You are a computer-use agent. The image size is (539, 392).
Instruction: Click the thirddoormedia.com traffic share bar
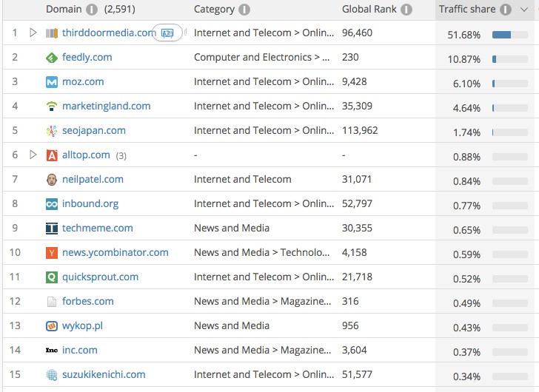[x=509, y=35]
